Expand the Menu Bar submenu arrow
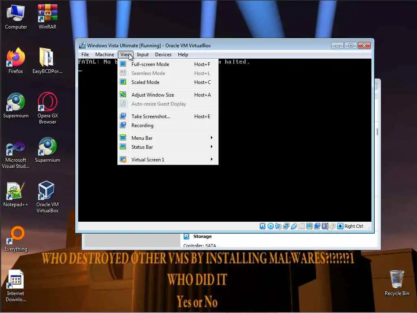Screen dimensions: 417x313 click(x=211, y=138)
